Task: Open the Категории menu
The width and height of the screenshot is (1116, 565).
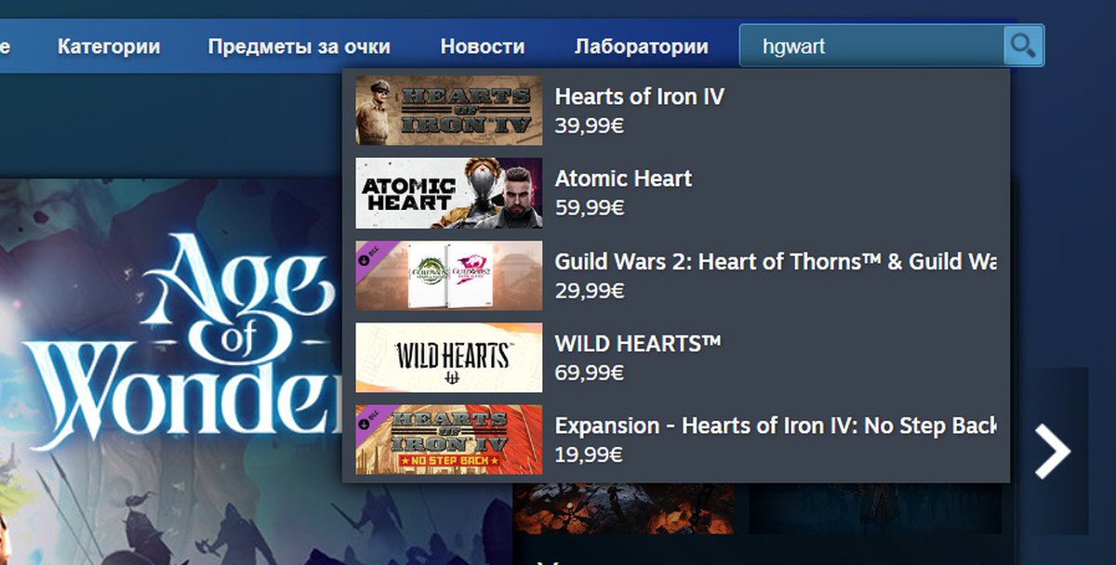Action: tap(109, 46)
